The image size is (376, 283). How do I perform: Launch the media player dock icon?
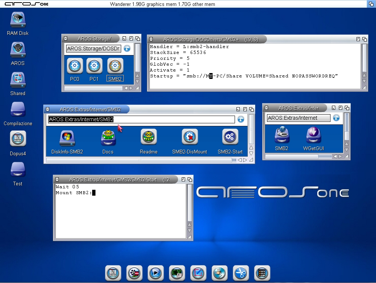(156, 273)
